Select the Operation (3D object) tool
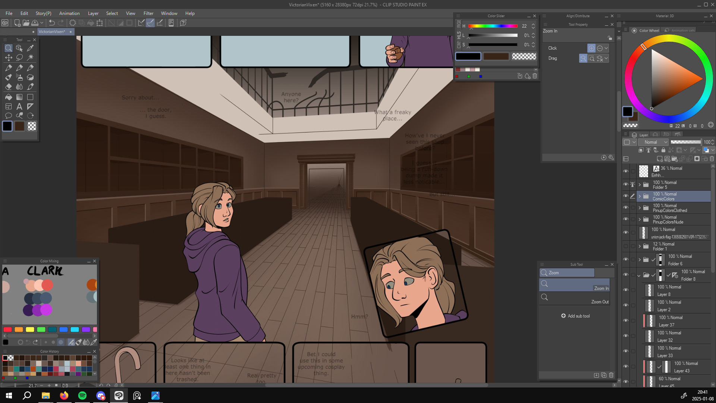 [19, 48]
